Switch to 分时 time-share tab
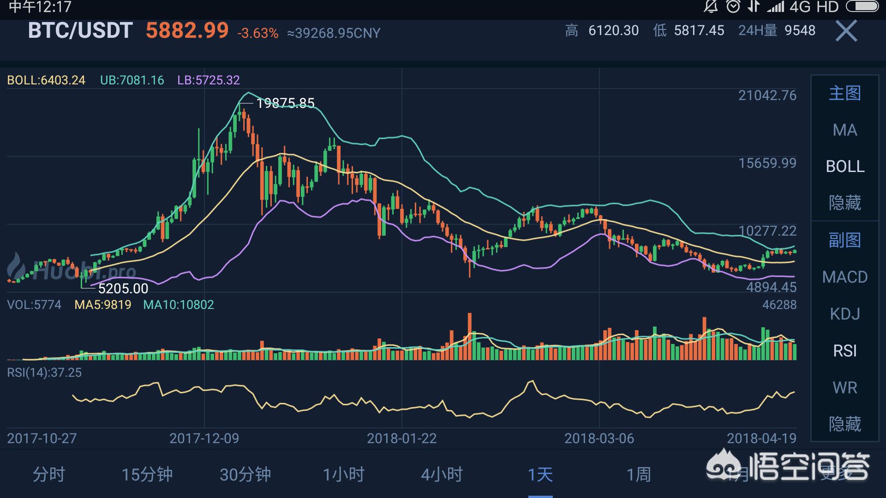The width and height of the screenshot is (886, 498). (x=49, y=474)
